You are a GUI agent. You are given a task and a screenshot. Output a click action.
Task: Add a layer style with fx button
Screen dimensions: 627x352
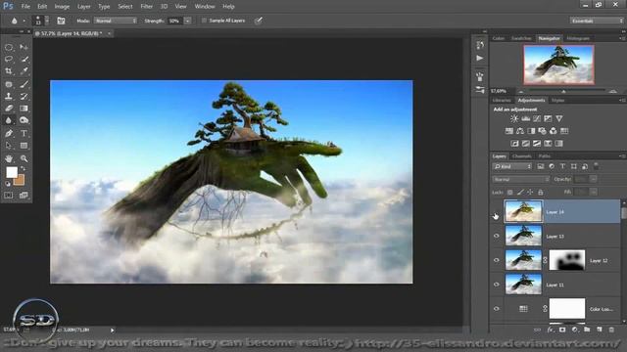[x=551, y=330]
